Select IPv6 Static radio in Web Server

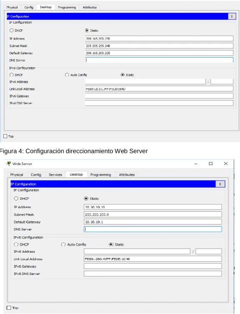[111, 244]
